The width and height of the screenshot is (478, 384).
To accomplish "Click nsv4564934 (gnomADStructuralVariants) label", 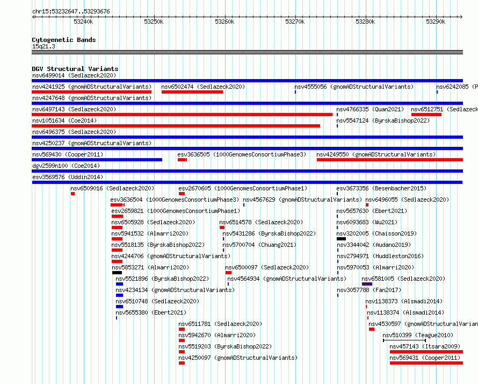I will coord(287,279).
